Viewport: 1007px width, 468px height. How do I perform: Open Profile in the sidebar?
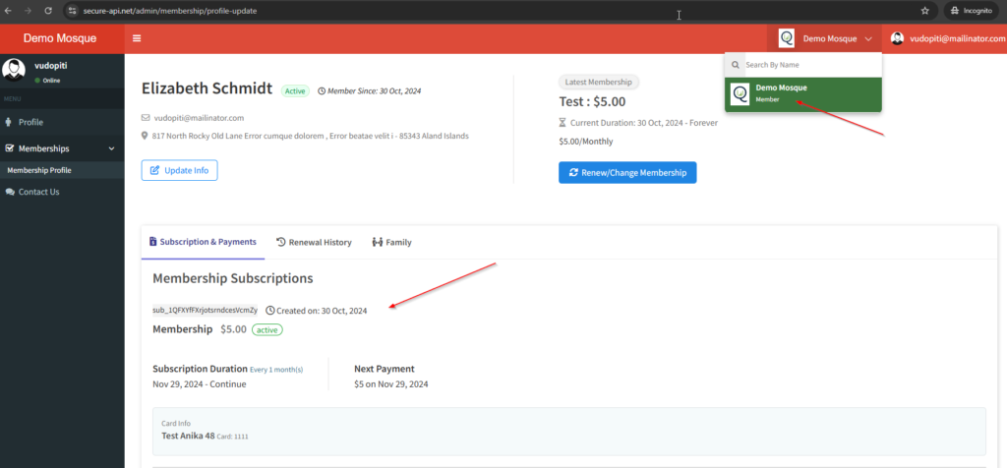point(30,122)
